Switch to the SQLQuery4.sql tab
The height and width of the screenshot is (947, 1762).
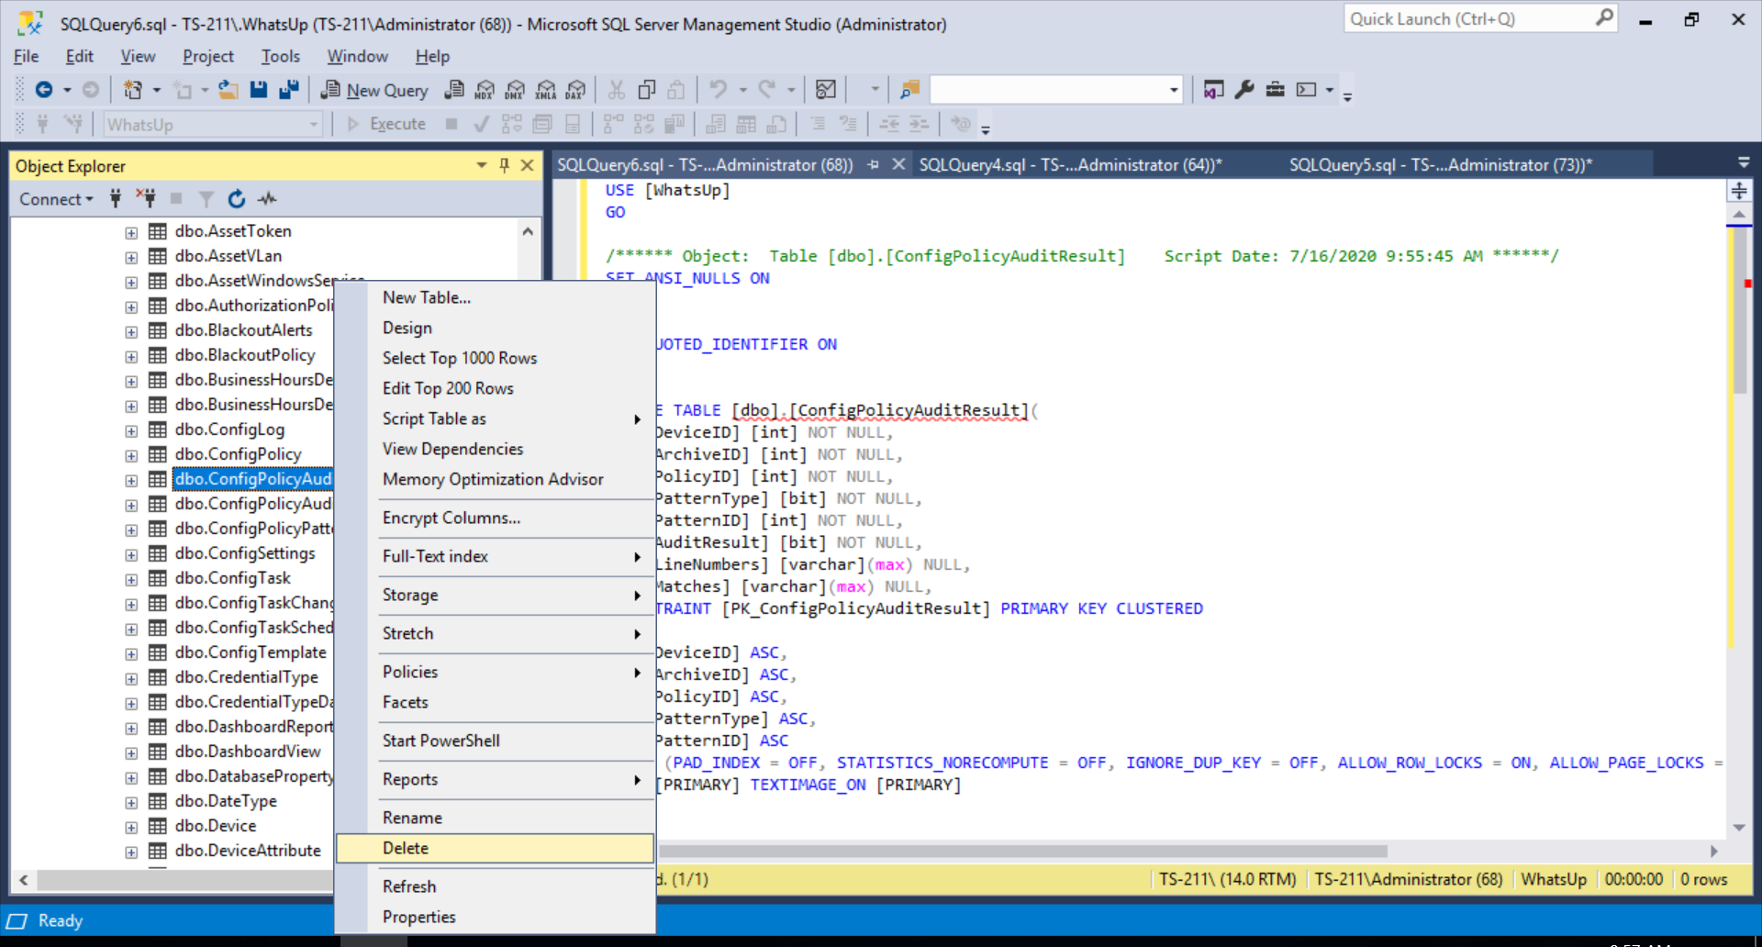1067,165
